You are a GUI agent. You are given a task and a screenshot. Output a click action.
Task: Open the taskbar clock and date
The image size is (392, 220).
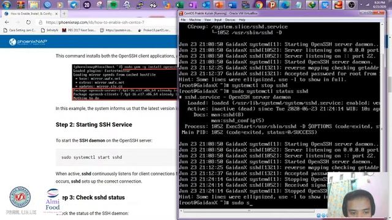coord(379,4)
